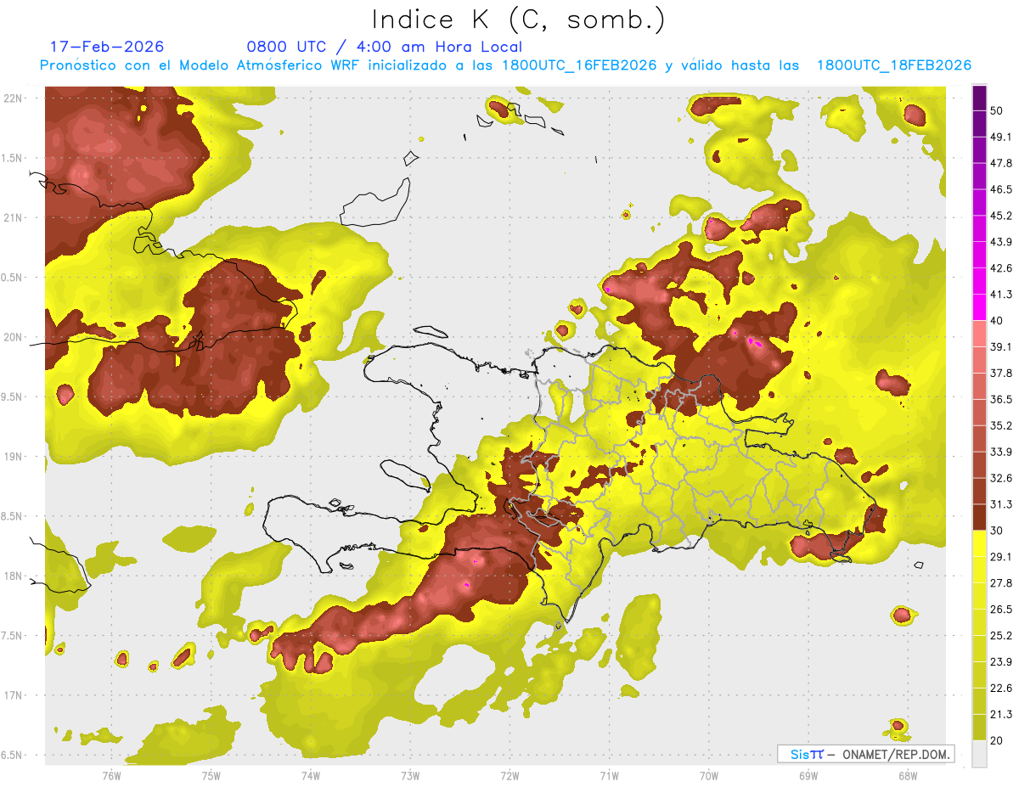Click the '25.2' color bar value
The width and height of the screenshot is (1019, 787).
coord(1001,636)
